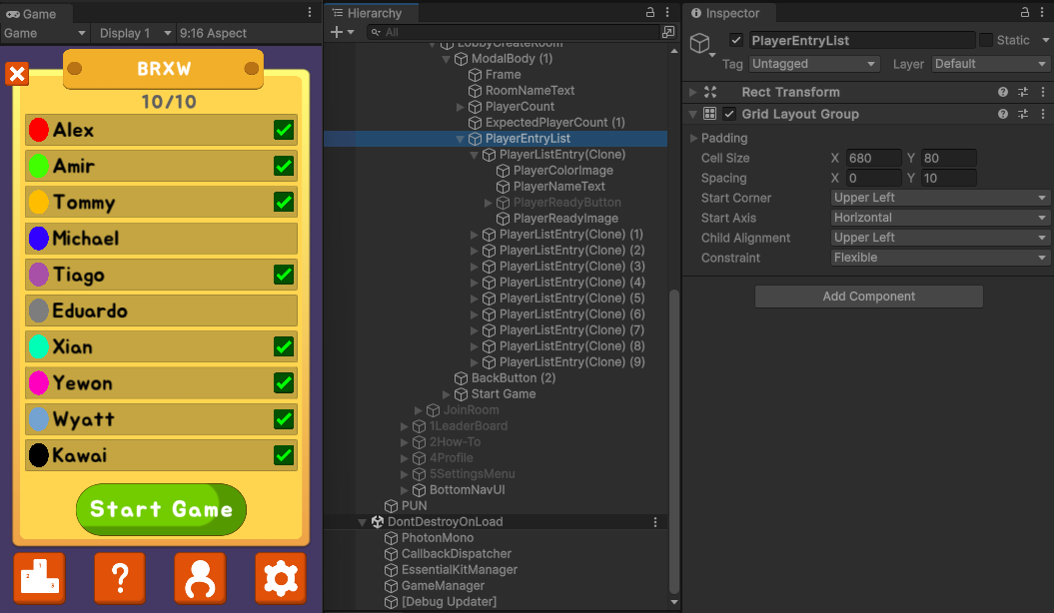1054x613 pixels.
Task: Disable the Grid Layout Group component checkbox
Action: (x=729, y=114)
